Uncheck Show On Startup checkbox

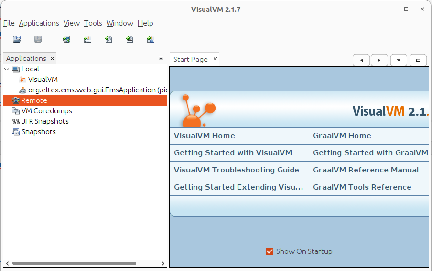pyautogui.click(x=270, y=251)
